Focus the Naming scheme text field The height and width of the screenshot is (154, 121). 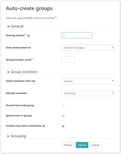point(77,35)
